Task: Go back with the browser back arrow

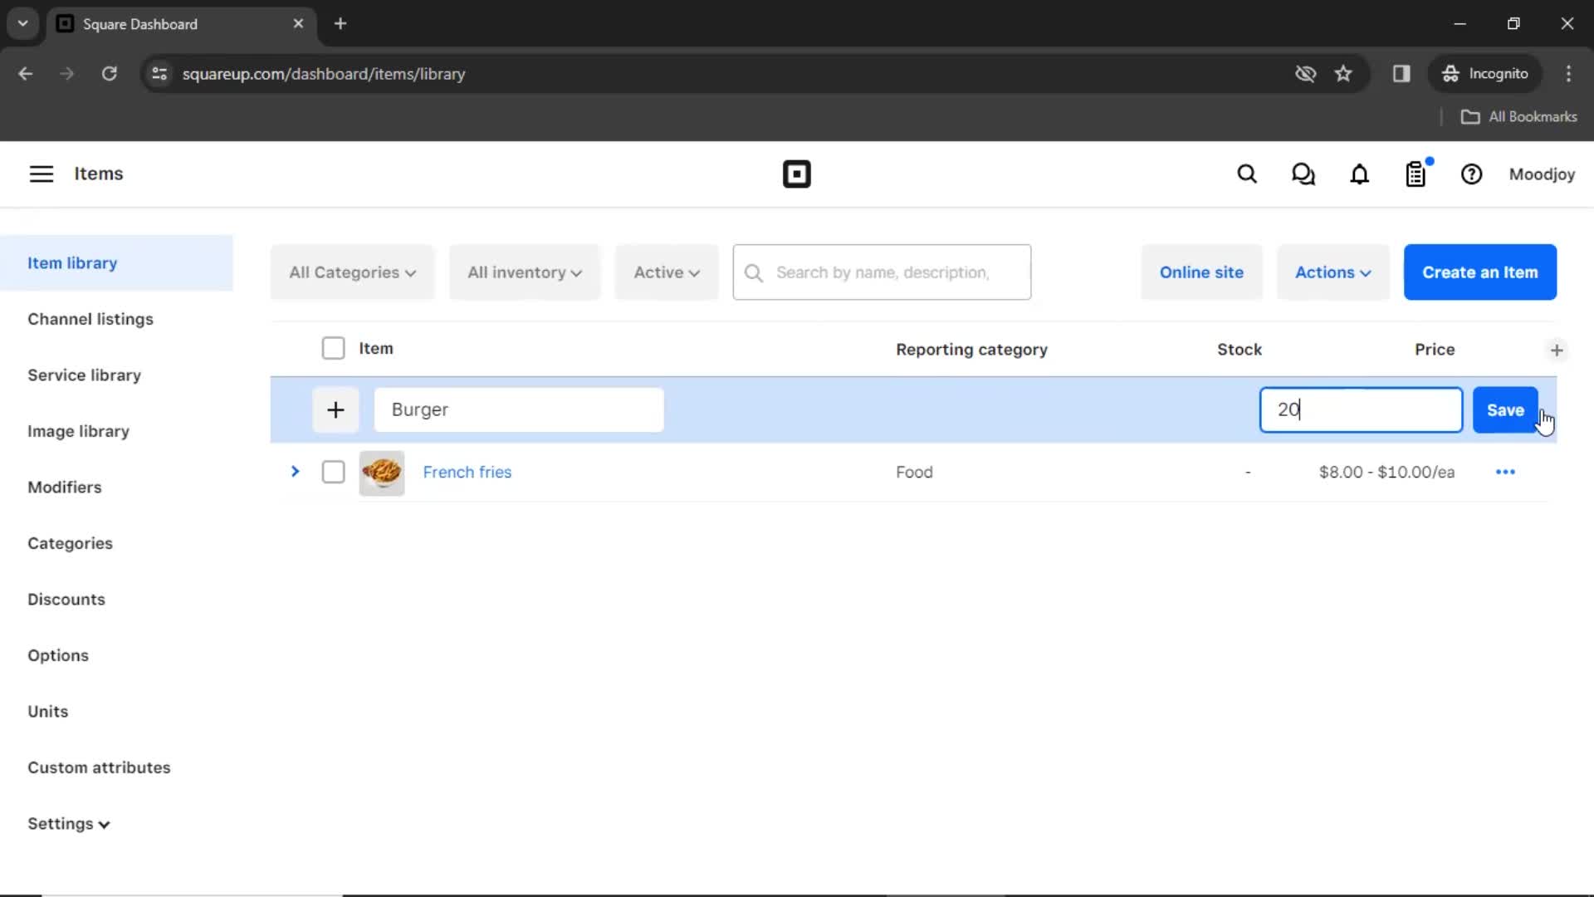Action: tap(26, 74)
